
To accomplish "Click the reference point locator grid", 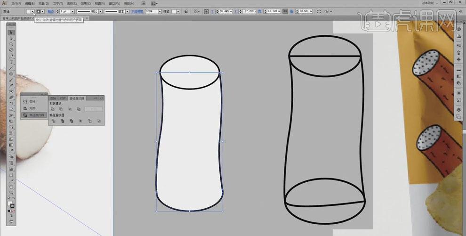I will point(207,11).
